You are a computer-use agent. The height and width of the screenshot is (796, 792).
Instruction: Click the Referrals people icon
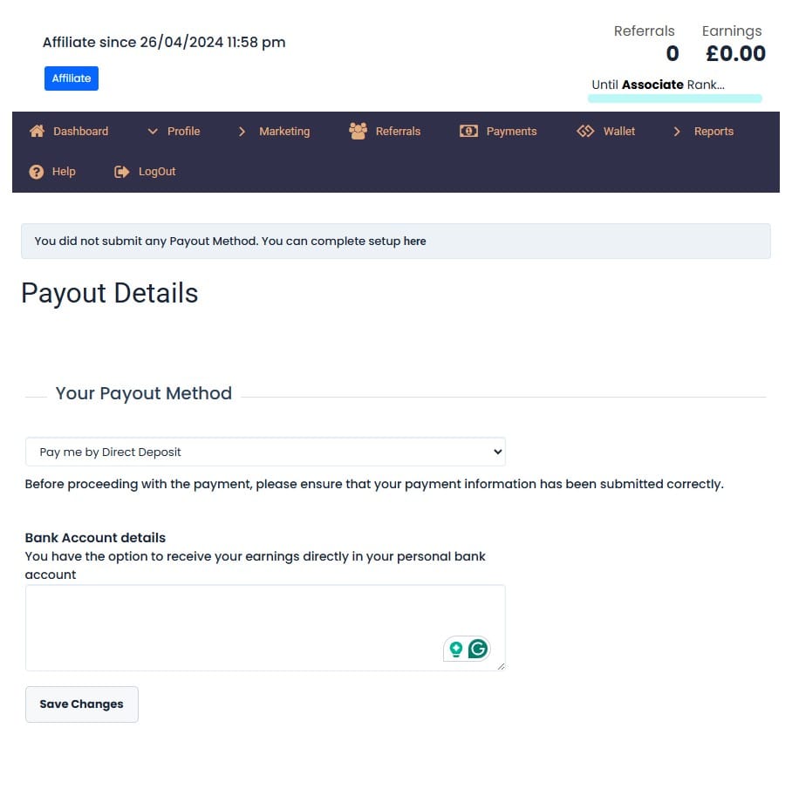click(x=358, y=132)
